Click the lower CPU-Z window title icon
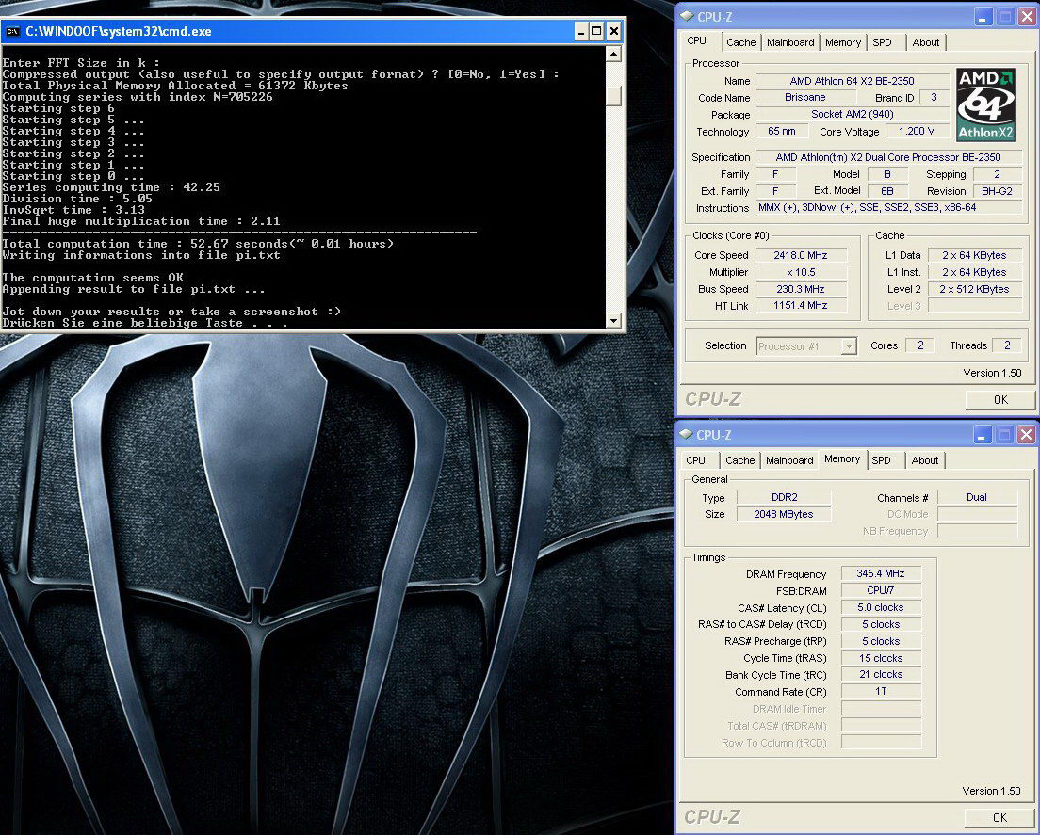This screenshot has height=835, width=1040. (x=686, y=435)
